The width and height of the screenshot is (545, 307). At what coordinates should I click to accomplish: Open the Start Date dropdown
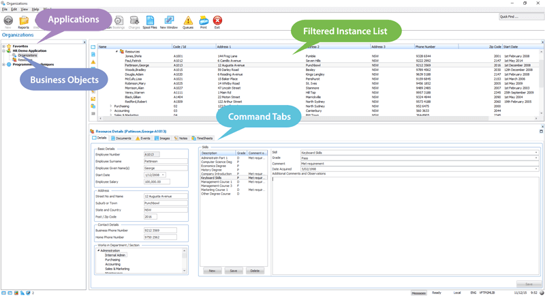pyautogui.click(x=163, y=175)
